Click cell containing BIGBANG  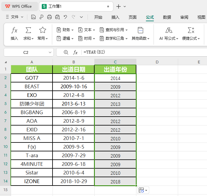pos(32,112)
